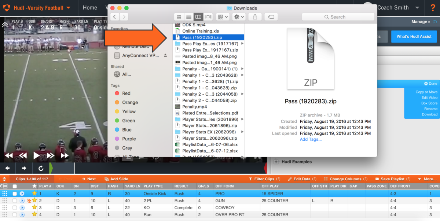Viewport: 440px width, 221px height.
Task: Switch Finder to column view
Action: pos(198,17)
